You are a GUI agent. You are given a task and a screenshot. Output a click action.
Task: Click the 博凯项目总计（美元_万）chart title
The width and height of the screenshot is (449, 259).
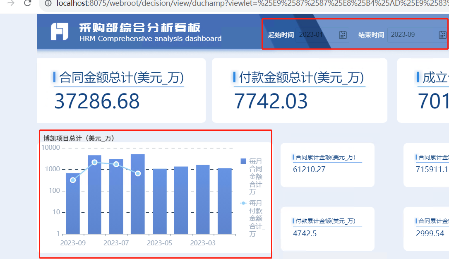tap(79, 139)
